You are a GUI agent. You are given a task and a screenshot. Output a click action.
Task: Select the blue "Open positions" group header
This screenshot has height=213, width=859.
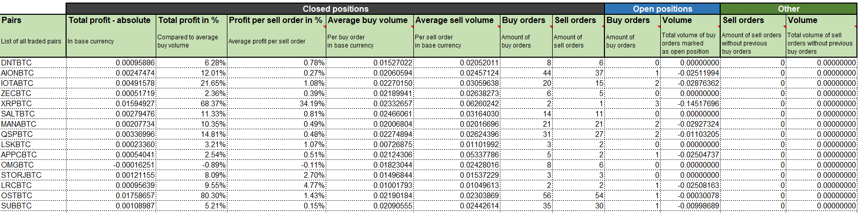coord(662,9)
